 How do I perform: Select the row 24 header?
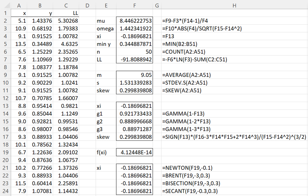[x=5, y=190]
